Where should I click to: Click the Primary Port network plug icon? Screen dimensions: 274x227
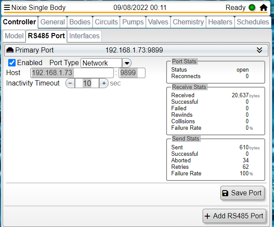coord(10,50)
